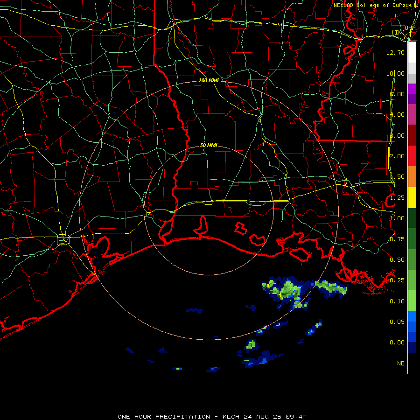This screenshot has width=420, height=420.
Task: Pick the bright red legend swatch
Action: [x=412, y=156]
